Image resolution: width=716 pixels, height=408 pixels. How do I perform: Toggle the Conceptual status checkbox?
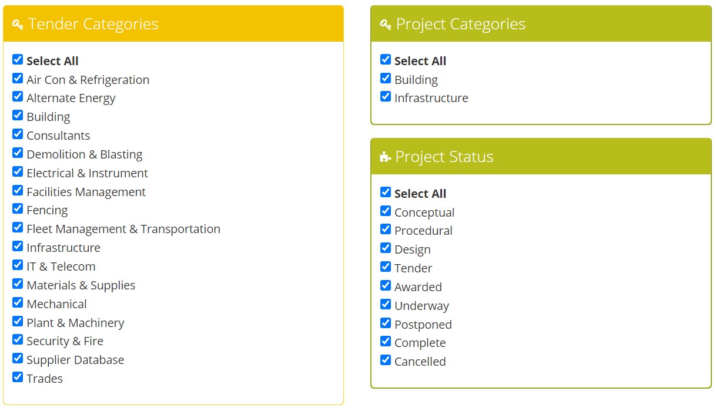coord(386,211)
